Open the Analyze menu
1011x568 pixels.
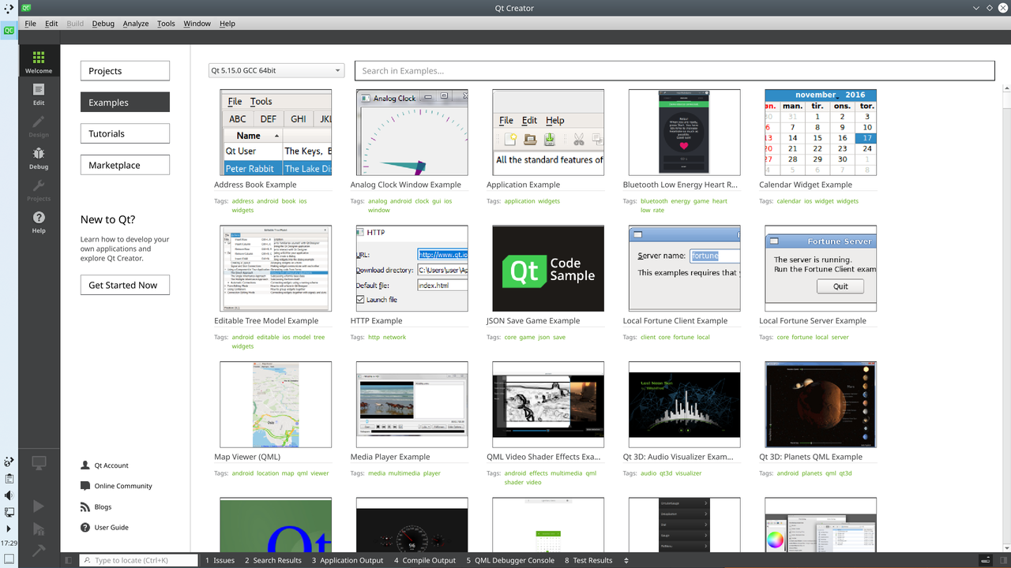coord(136,24)
